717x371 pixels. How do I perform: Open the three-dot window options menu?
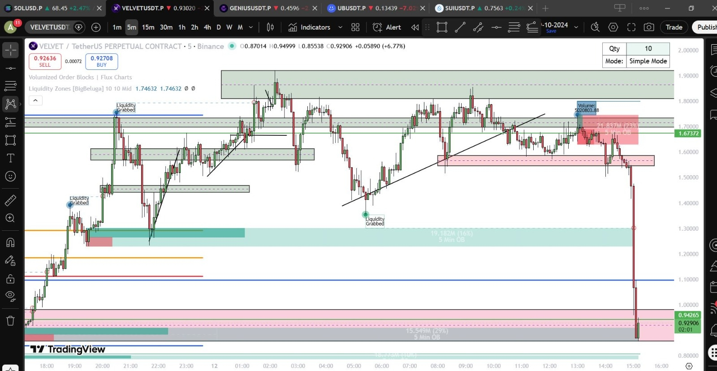tap(644, 8)
